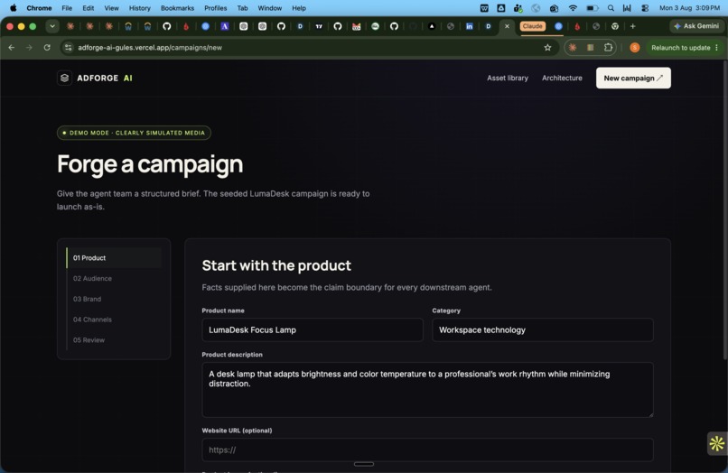
Task: Click the battery status icon
Action: (x=592, y=8)
